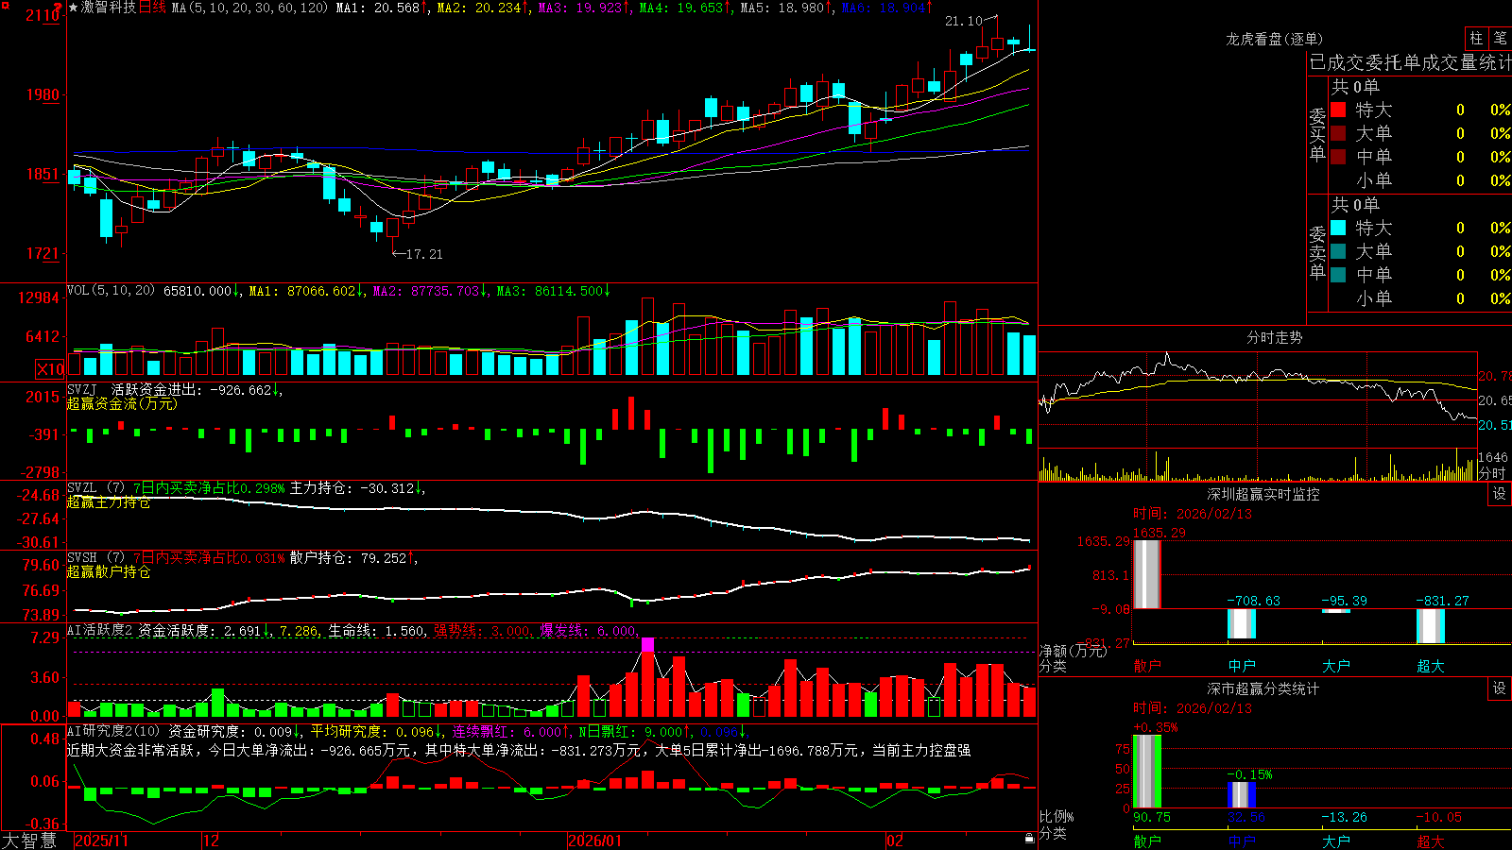
Task: Click the 17.21 low price annotation
Action: 424,254
